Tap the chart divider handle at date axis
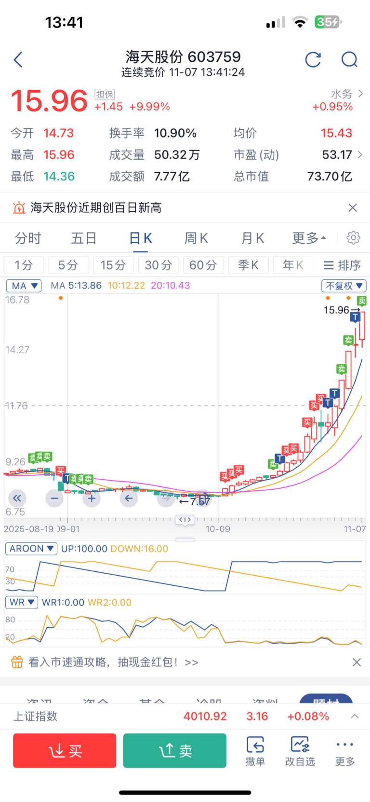This screenshot has height=802, width=370. (x=185, y=520)
